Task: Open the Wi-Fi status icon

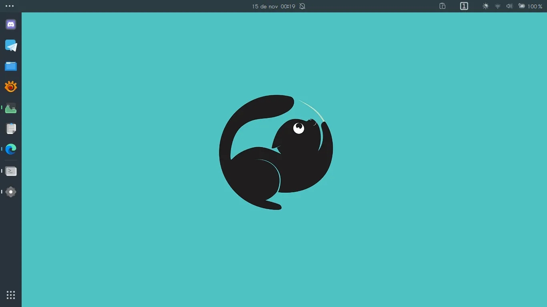Action: tap(498, 6)
